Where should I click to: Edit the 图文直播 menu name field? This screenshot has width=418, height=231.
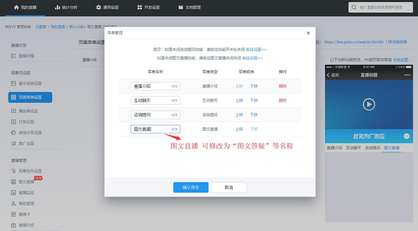150,129
